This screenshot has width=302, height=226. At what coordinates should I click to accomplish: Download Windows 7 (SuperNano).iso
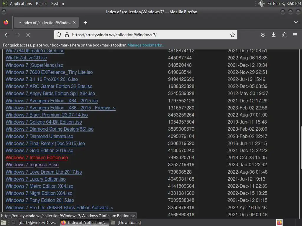[34, 65]
